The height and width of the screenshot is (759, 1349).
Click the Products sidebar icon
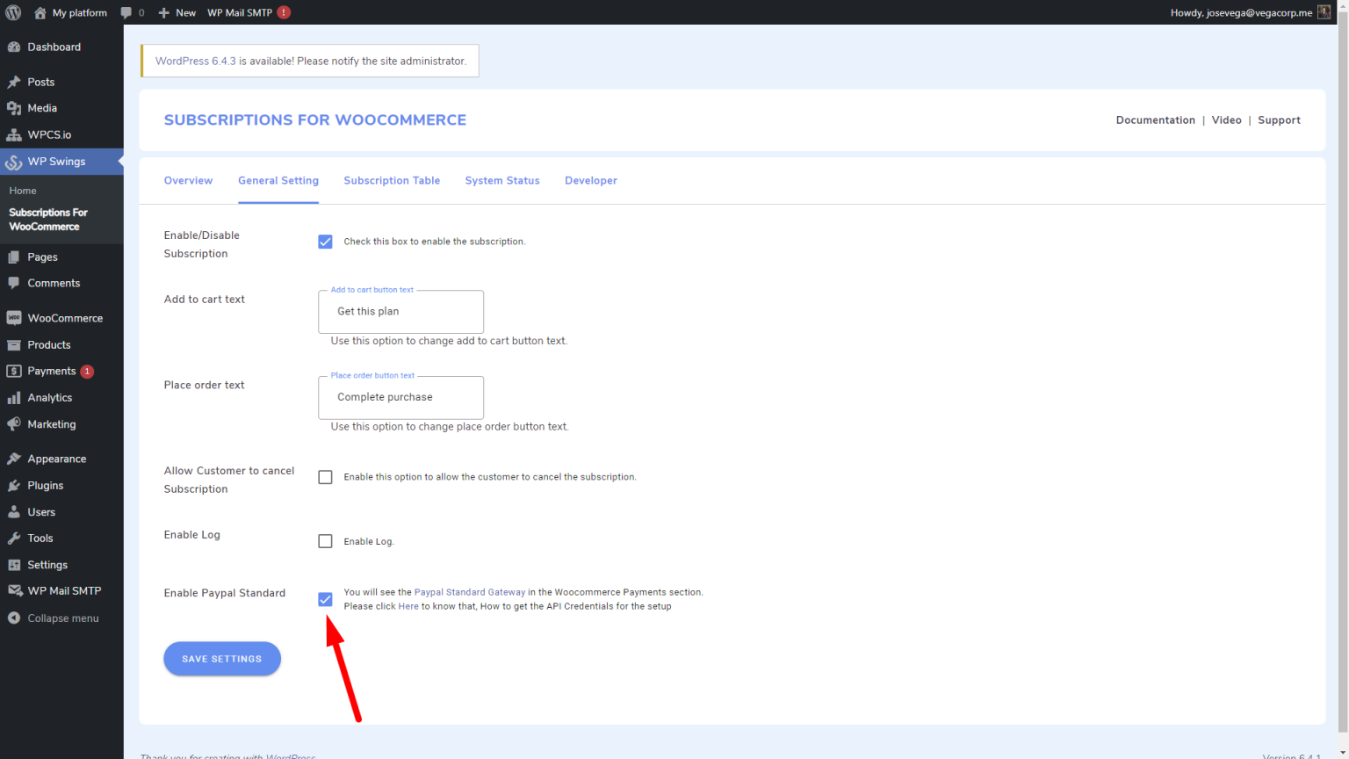coord(15,344)
